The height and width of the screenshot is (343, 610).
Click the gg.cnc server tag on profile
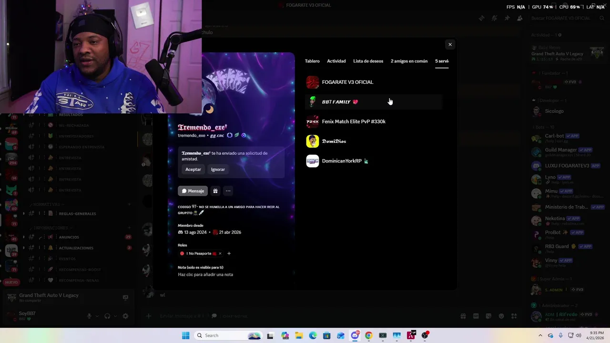(x=217, y=135)
